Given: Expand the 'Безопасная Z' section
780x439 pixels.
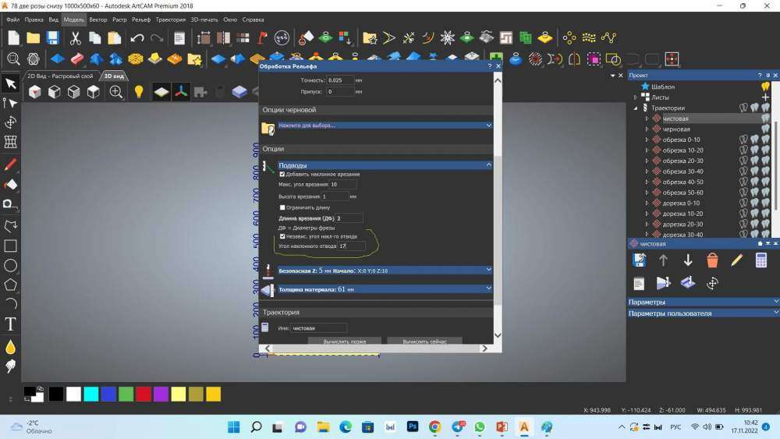Looking at the screenshot, I should pos(488,270).
